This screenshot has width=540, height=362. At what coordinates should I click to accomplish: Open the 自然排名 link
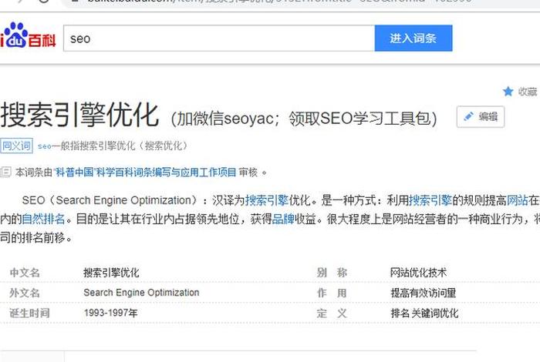click(43, 219)
